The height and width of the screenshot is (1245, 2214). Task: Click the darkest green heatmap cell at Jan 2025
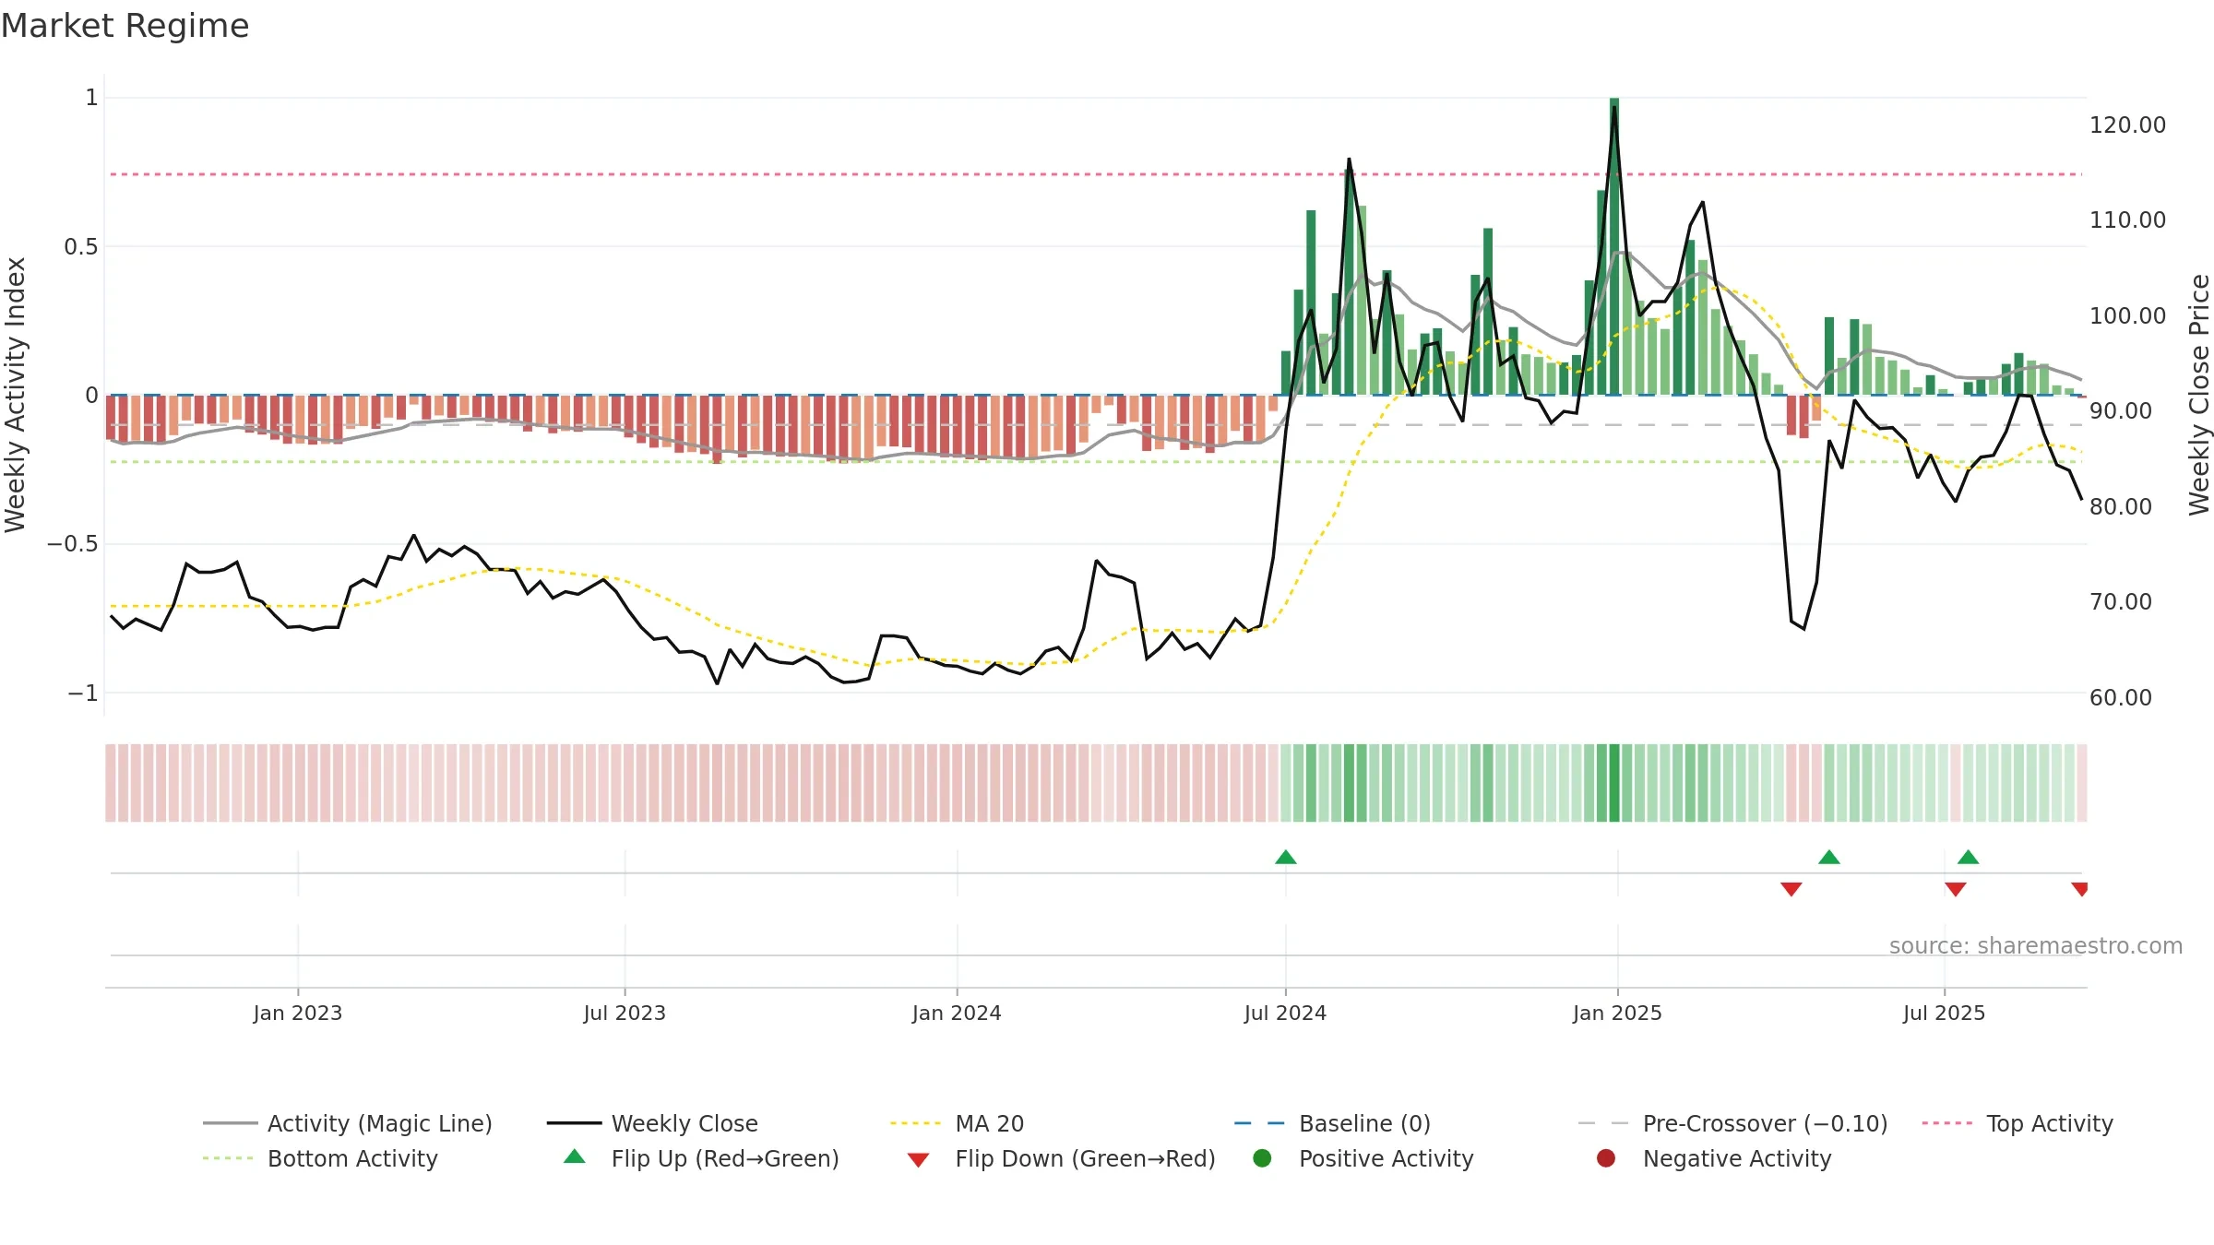pos(1614,783)
